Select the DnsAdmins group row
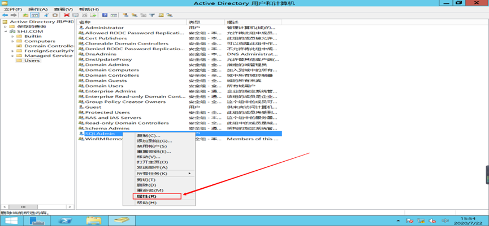 [179, 54]
